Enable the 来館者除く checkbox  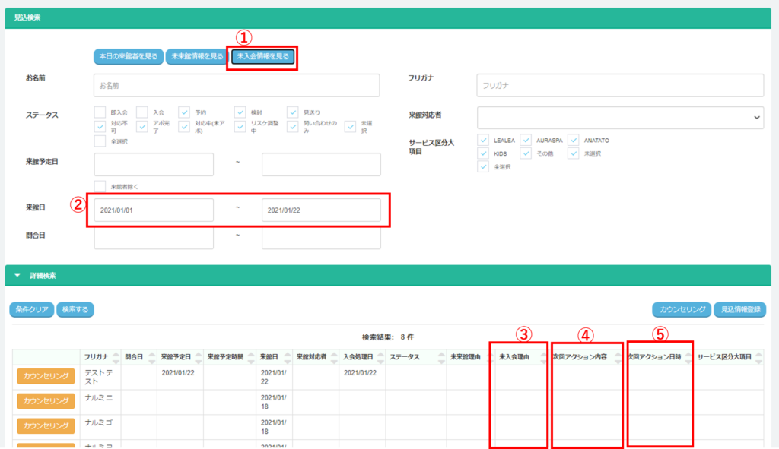point(100,186)
